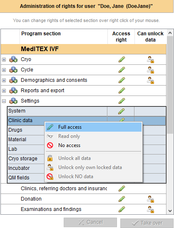Click the Cancel button

(90, 222)
